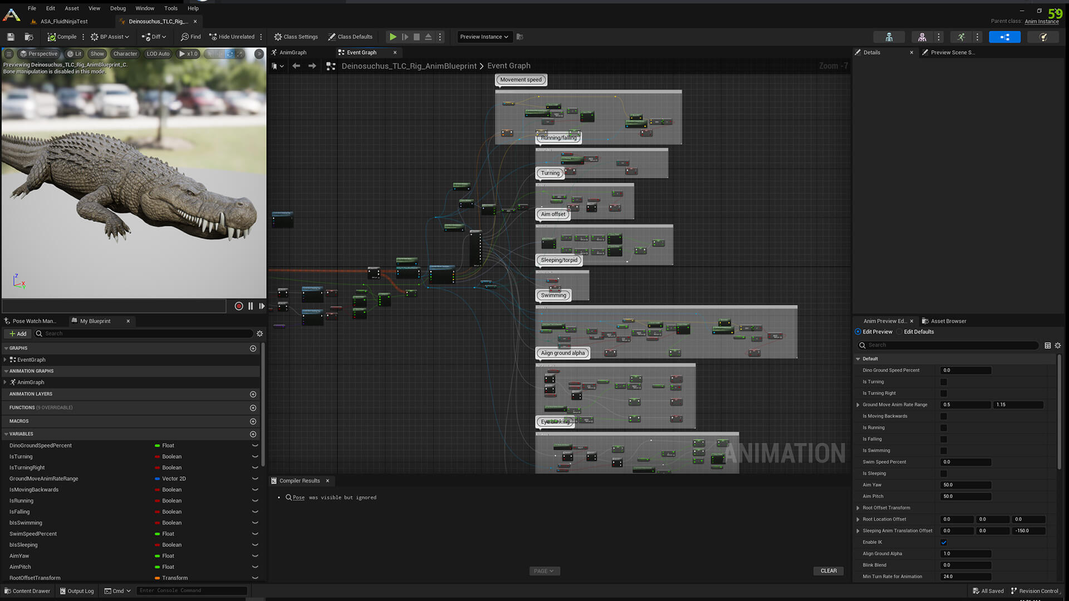This screenshot has width=1069, height=601.
Task: Check the Is Turning checkbox
Action: point(944,382)
